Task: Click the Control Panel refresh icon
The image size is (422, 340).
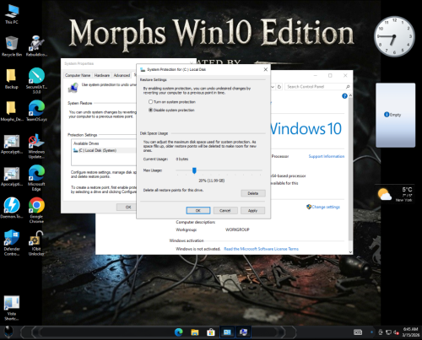Action: pos(279,87)
